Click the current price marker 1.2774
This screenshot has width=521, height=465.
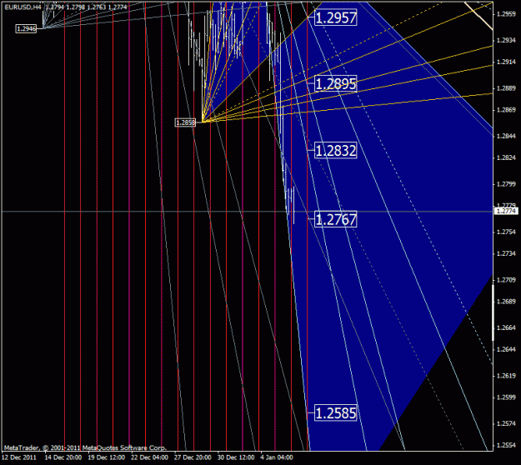point(506,211)
